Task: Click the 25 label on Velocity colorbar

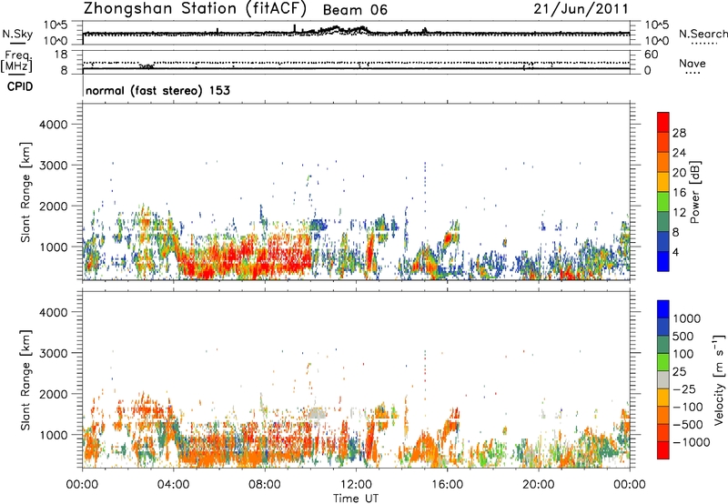Action: [x=679, y=372]
